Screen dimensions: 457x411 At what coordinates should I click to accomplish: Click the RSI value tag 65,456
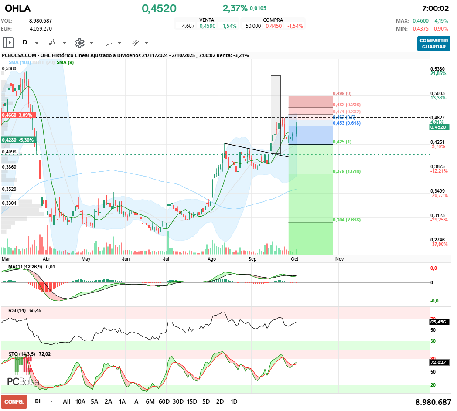440,322
